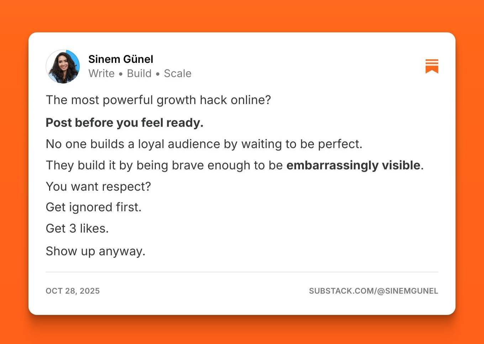Click the word Scale in the tagline
The height and width of the screenshot is (344, 484).
[178, 73]
